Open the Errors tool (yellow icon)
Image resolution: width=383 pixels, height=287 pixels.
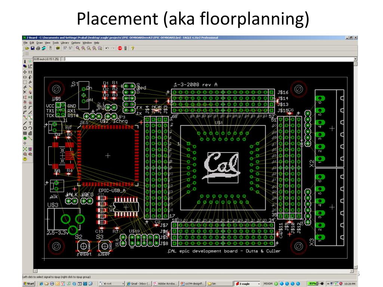25,159
